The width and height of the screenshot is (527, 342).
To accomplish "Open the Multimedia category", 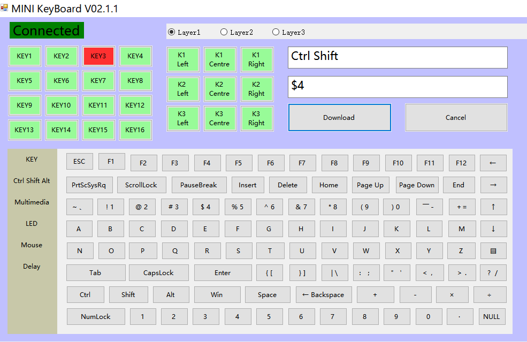I will tap(32, 202).
